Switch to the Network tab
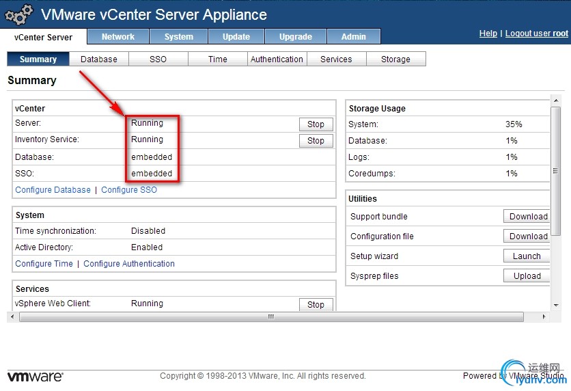 tap(118, 36)
